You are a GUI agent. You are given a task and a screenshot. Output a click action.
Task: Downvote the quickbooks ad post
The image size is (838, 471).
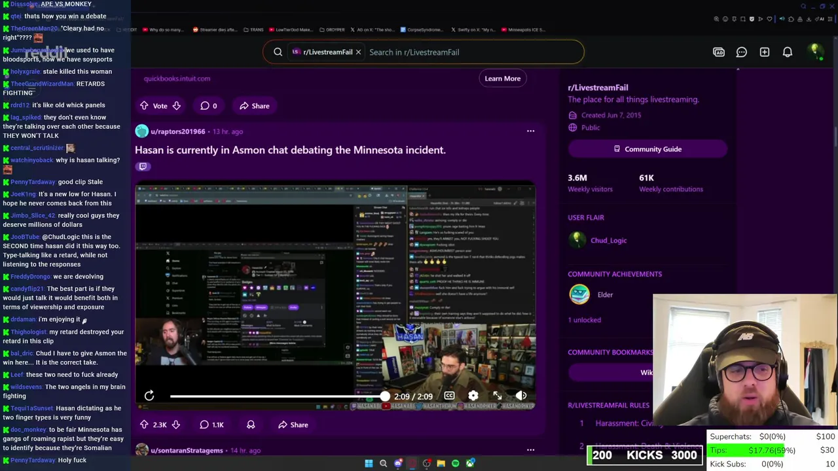coord(176,105)
